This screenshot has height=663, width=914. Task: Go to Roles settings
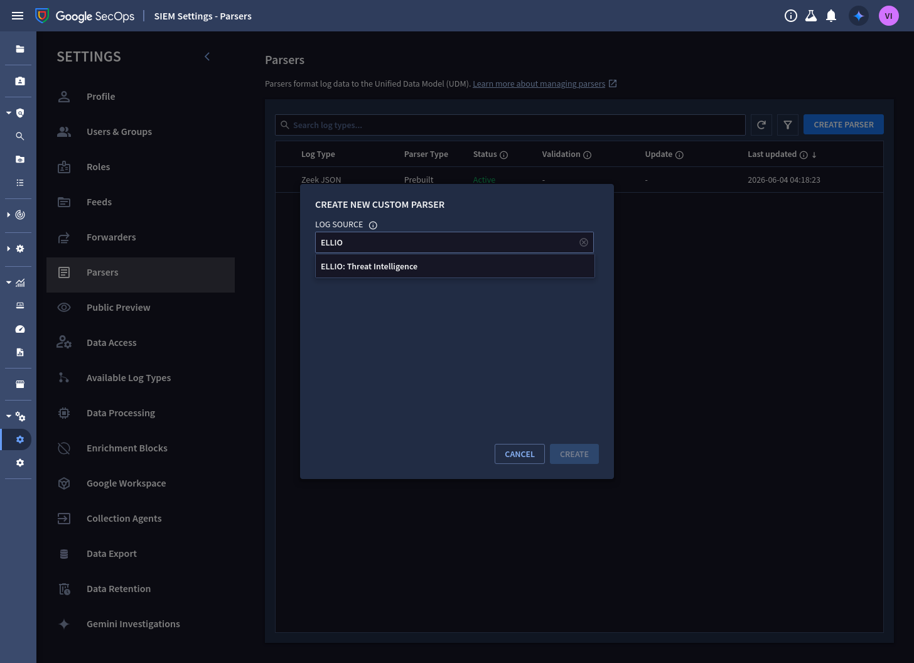pos(141,167)
